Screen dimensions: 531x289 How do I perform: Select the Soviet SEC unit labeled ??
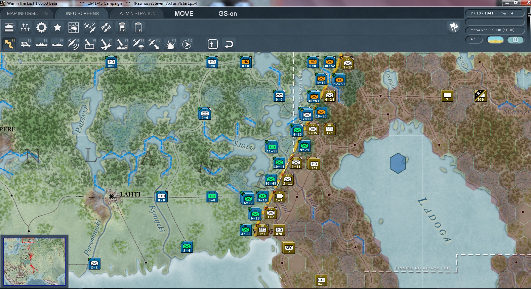289,248
